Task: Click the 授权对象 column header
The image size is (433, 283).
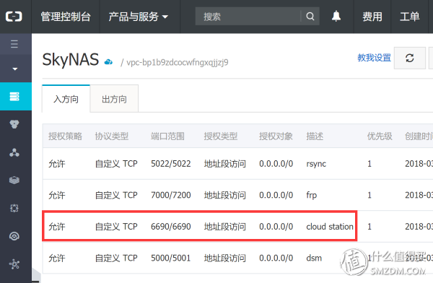Action: [276, 136]
